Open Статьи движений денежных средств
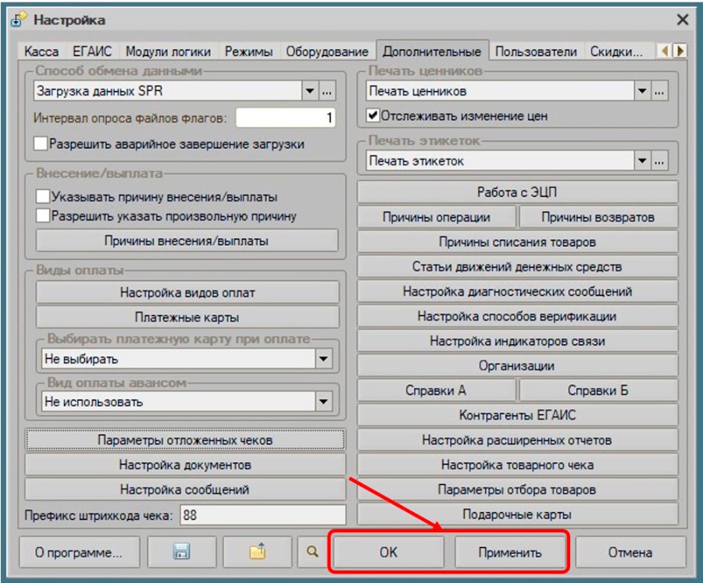This screenshot has width=703, height=583. coord(517,267)
